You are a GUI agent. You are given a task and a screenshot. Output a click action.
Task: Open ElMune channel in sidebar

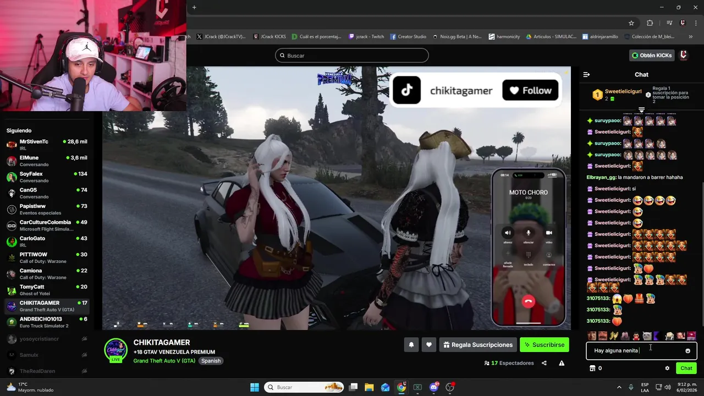point(47,161)
